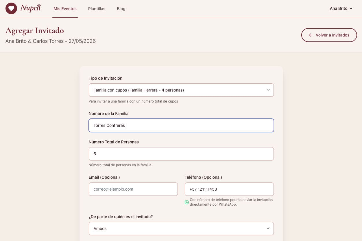362x241 pixels.
Task: Focus the Nombre de la Familia field
Action: coord(181,125)
